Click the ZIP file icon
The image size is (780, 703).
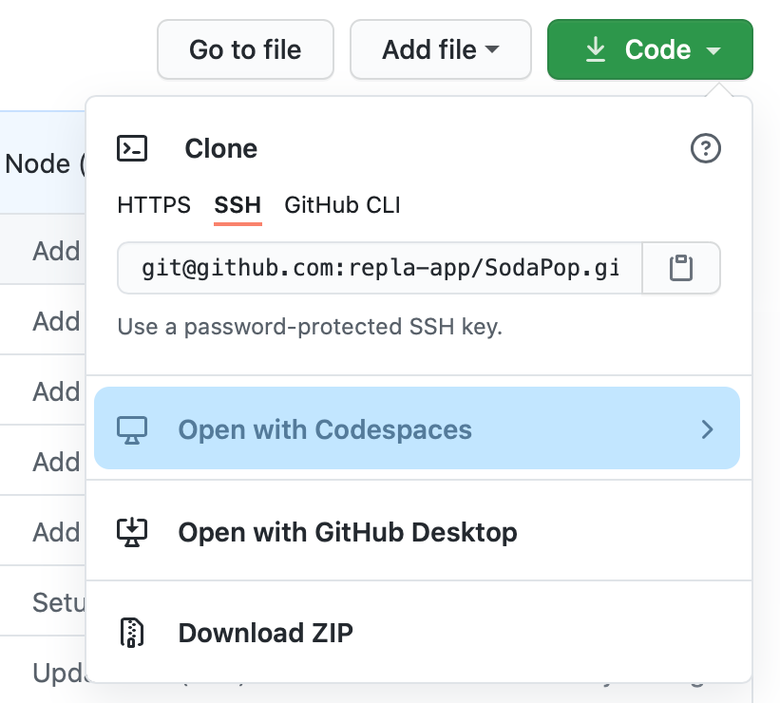132,633
